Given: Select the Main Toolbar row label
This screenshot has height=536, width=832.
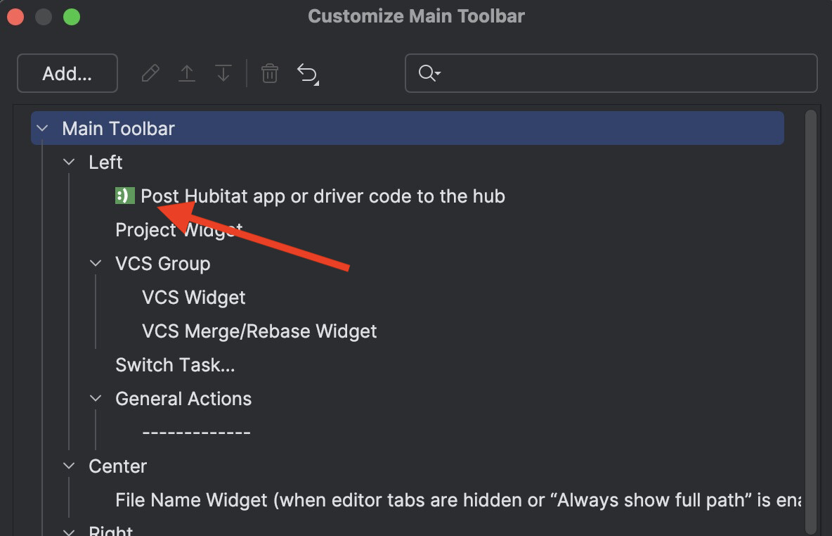Looking at the screenshot, I should click(x=118, y=128).
